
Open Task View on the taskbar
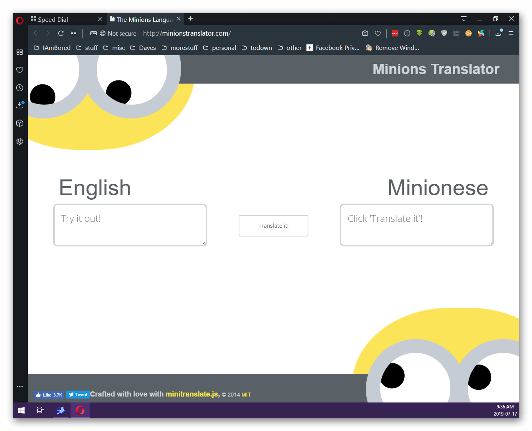(x=40, y=410)
